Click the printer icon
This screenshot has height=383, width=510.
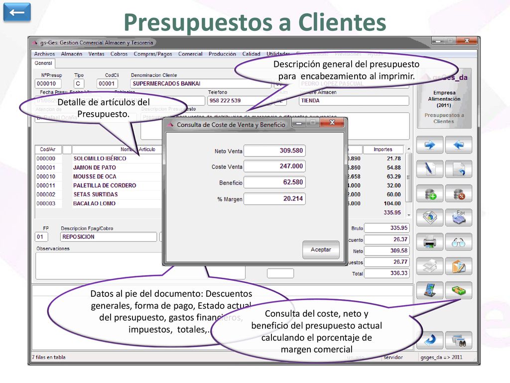point(430,242)
